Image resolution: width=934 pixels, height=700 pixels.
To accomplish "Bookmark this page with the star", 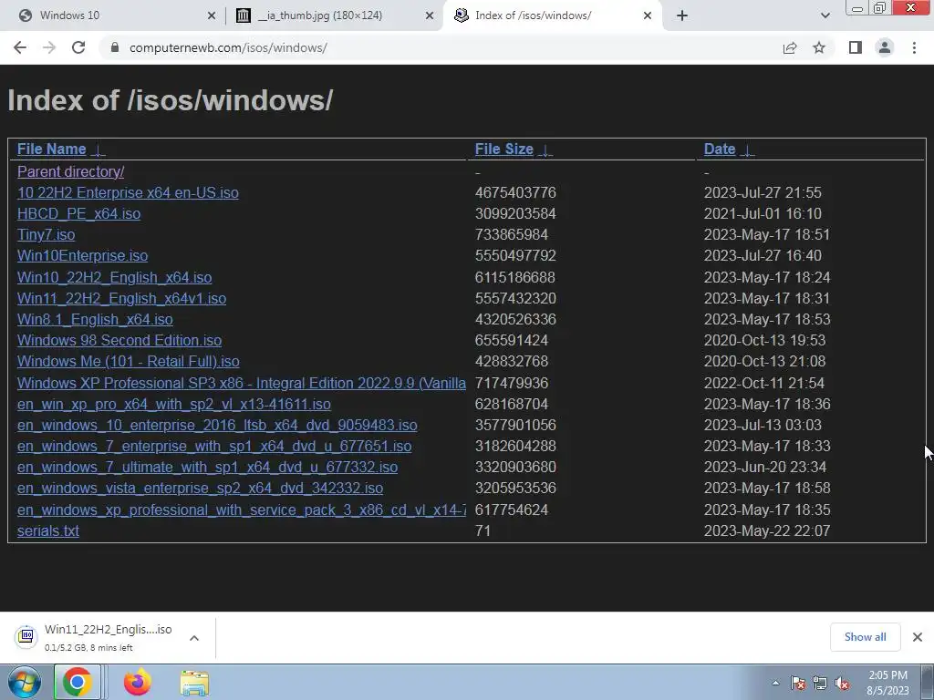I will tap(819, 47).
